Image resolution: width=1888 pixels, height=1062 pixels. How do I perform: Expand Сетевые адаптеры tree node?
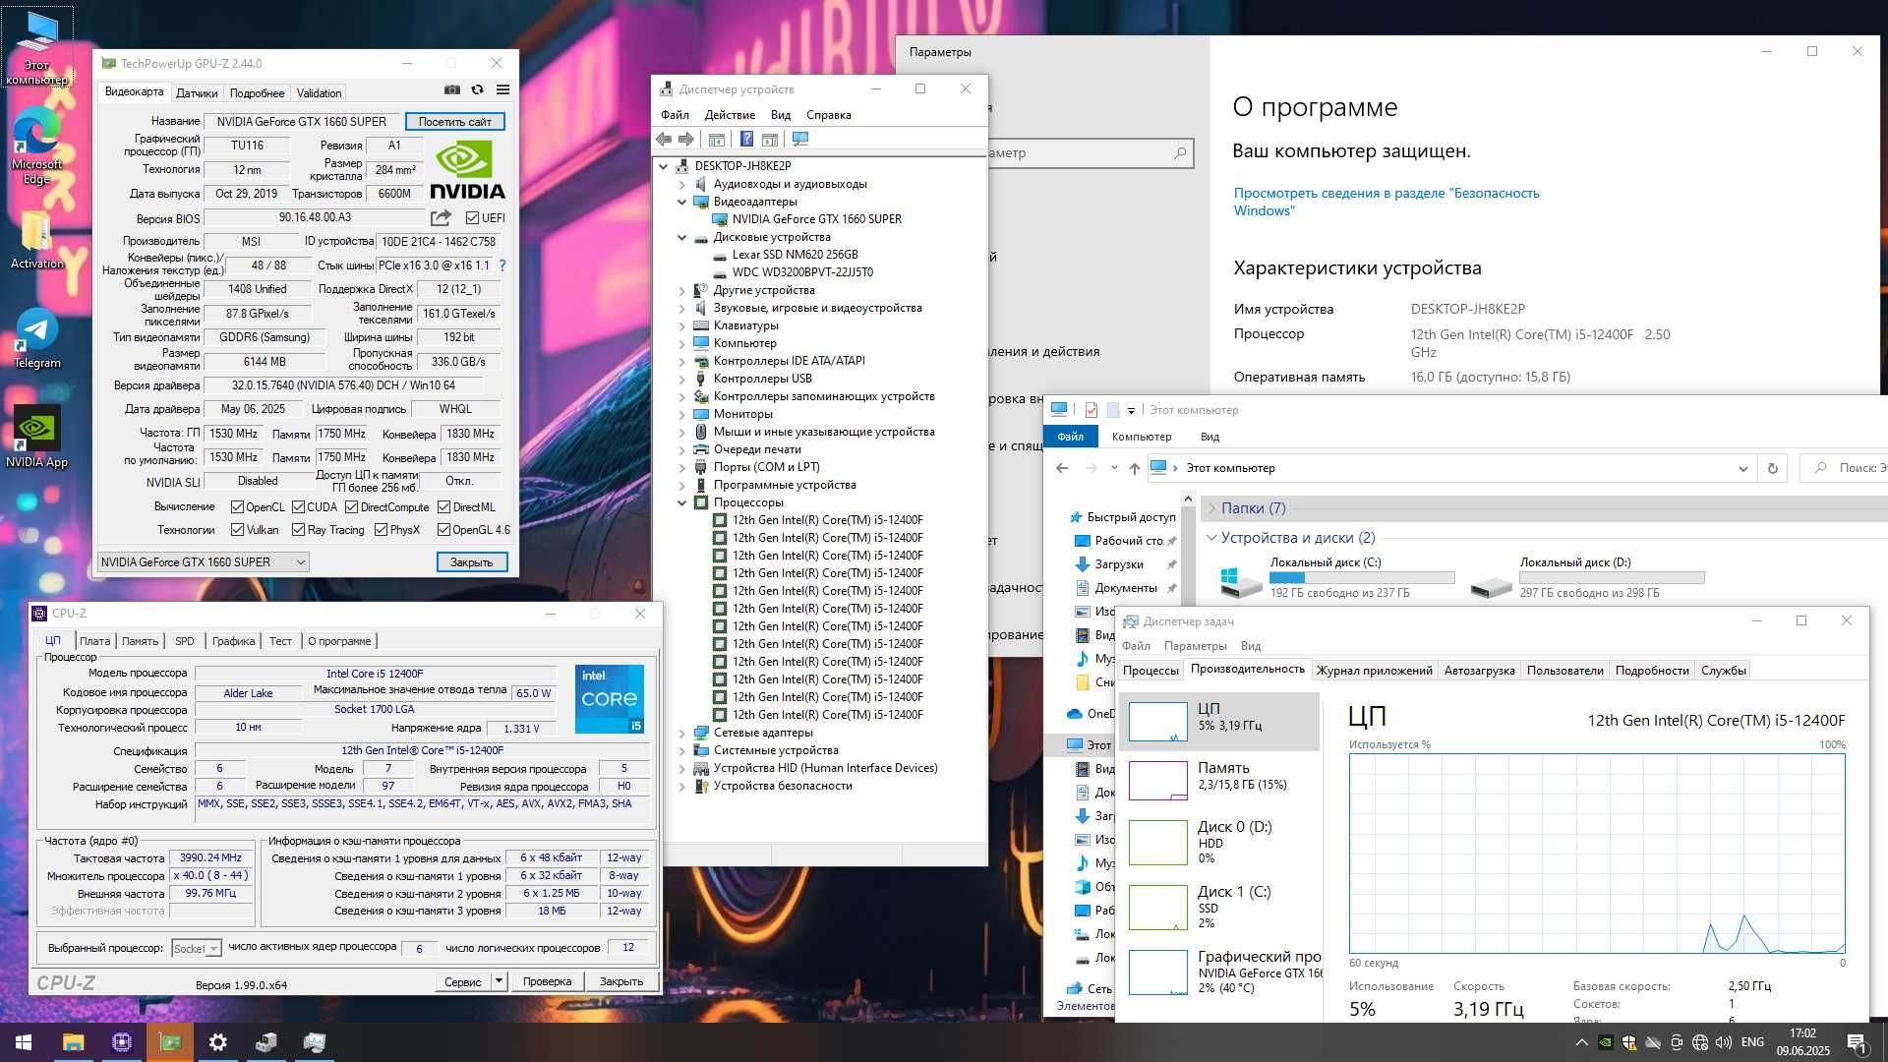681,733
